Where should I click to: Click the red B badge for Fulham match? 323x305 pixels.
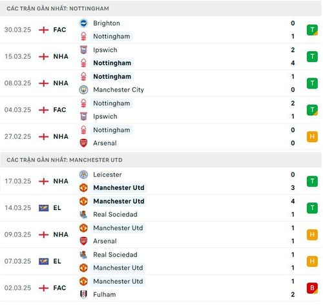312,288
